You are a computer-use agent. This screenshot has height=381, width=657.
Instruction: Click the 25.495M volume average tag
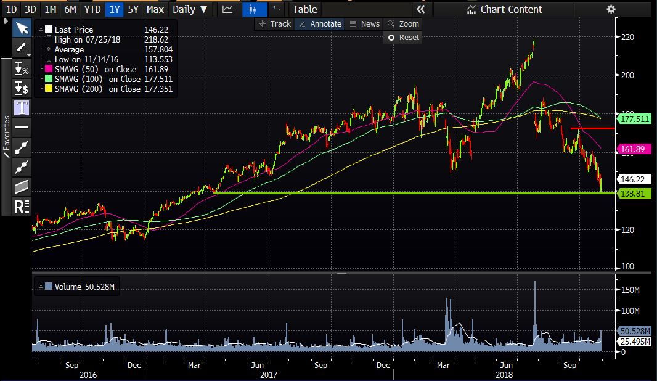635,342
